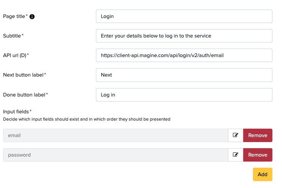Viewport: 282px width, 188px height.
Task: Click the info icon beside Page title
Action: [x=32, y=16]
